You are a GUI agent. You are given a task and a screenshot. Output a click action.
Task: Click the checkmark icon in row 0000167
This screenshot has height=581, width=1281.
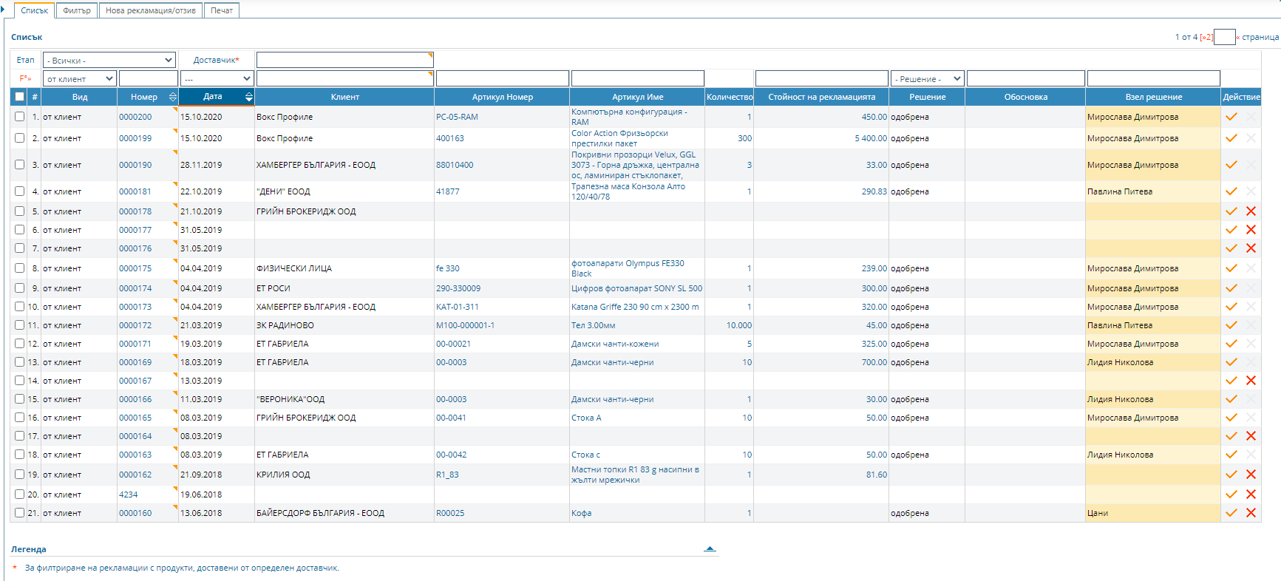(x=1231, y=381)
